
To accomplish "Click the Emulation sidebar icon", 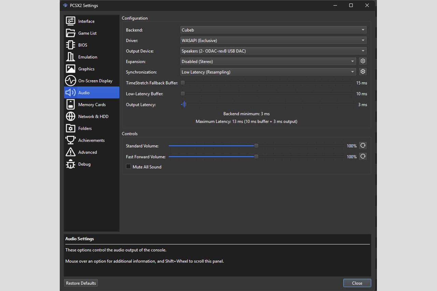I will coord(70,57).
